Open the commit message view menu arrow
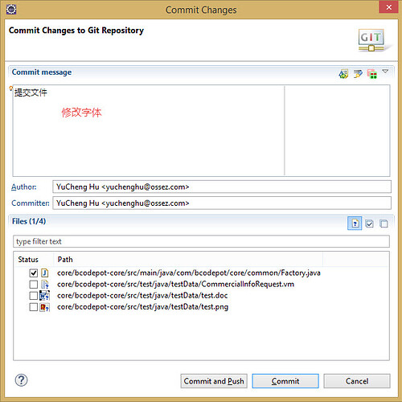 [x=385, y=72]
